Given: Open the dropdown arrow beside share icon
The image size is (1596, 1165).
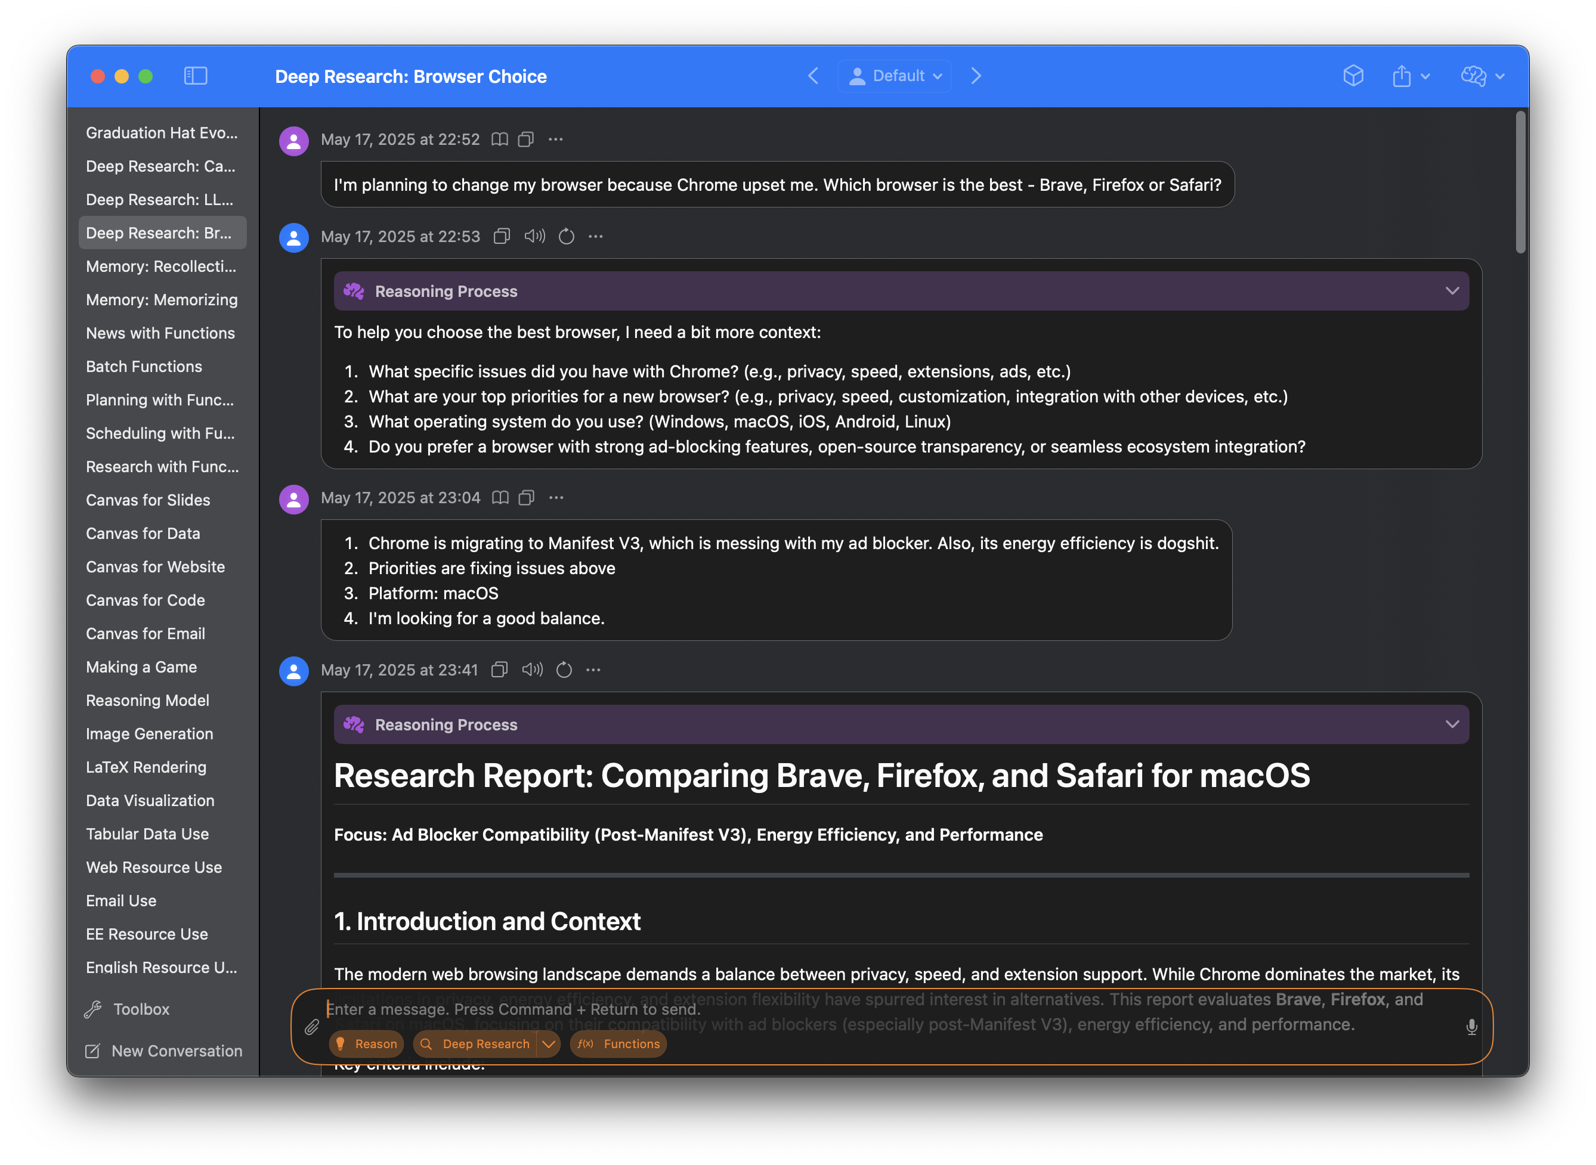Looking at the screenshot, I should (x=1425, y=76).
